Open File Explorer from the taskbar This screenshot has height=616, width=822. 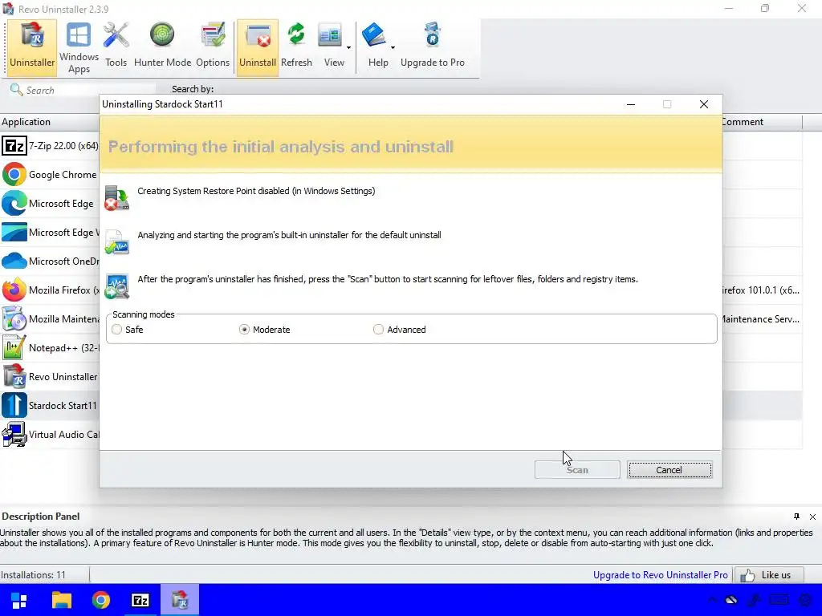pos(61,600)
